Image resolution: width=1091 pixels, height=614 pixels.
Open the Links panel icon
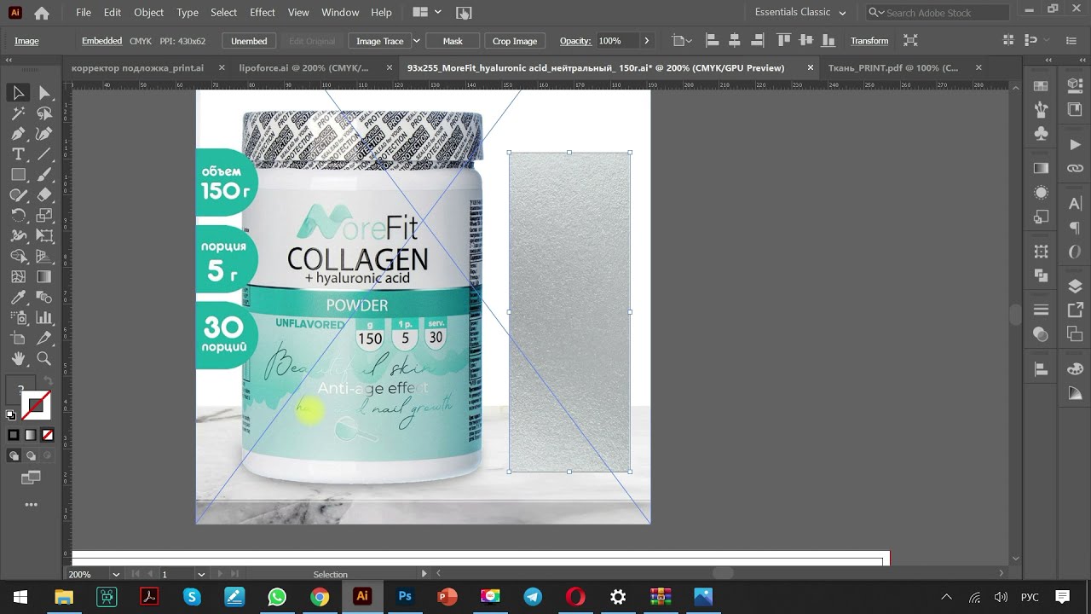pos(1075,168)
